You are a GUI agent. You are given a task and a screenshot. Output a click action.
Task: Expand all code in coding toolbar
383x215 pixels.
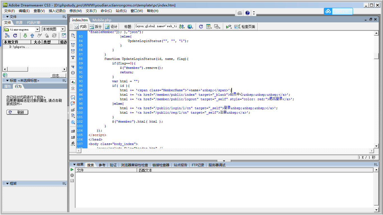pyautogui.click(x=73, y=57)
